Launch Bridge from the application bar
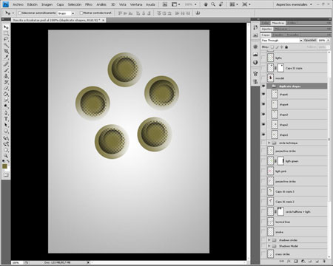 [165, 4]
